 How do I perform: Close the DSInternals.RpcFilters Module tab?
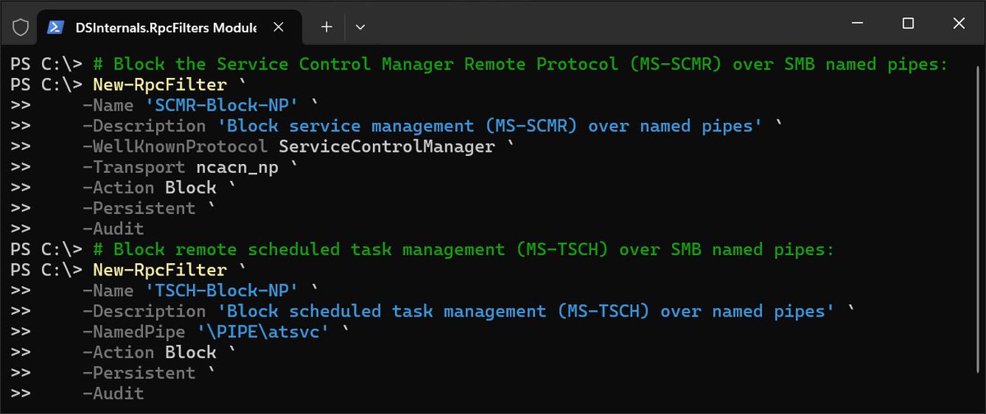point(279,27)
